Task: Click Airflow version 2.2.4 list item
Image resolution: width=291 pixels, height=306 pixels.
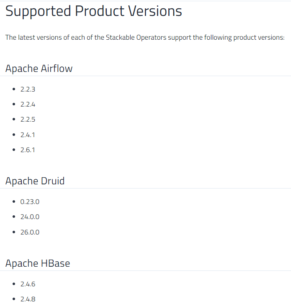Action: (x=28, y=105)
